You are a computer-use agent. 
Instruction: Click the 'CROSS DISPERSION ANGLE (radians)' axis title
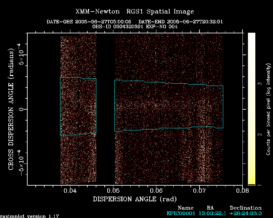tap(11, 109)
